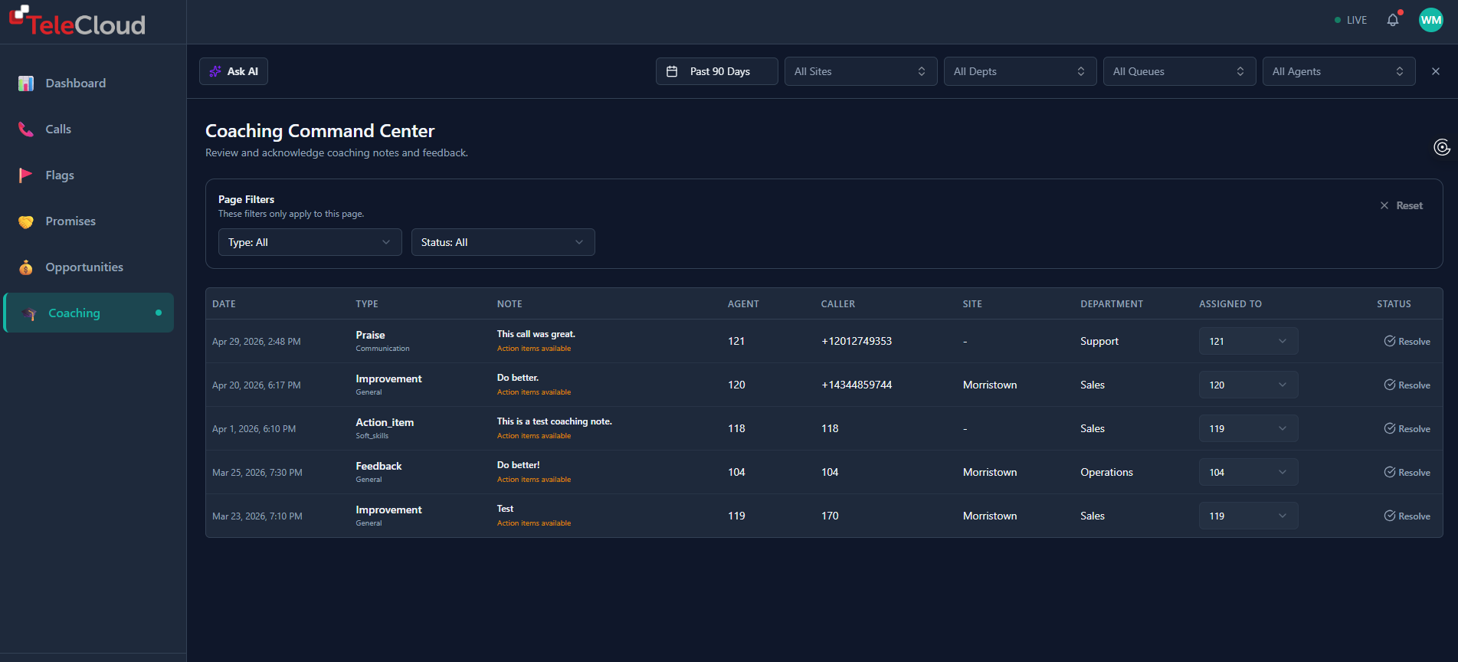
Task: Open Assigned To dropdown for Mar 23 row
Action: coord(1248,516)
